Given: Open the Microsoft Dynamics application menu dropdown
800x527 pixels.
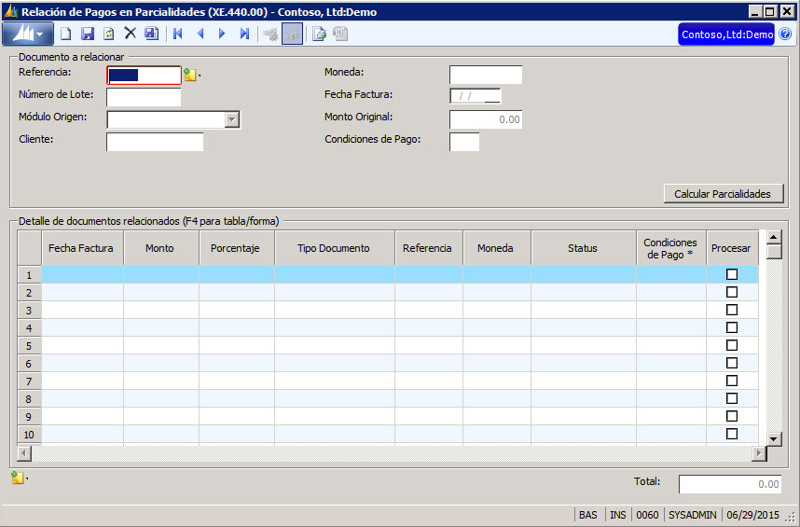Looking at the screenshot, I should pos(29,35).
